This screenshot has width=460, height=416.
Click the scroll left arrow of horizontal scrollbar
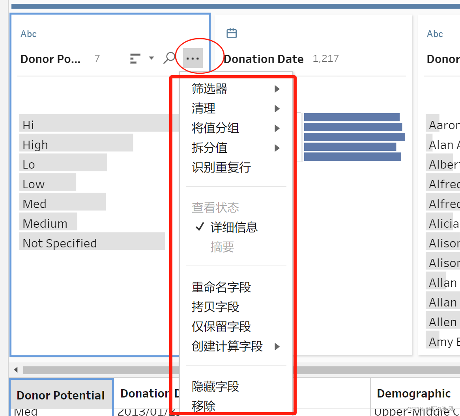16,370
